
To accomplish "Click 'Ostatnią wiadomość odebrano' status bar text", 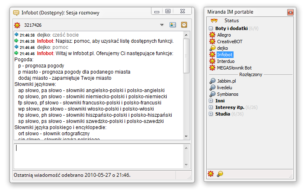I will (72, 175).
